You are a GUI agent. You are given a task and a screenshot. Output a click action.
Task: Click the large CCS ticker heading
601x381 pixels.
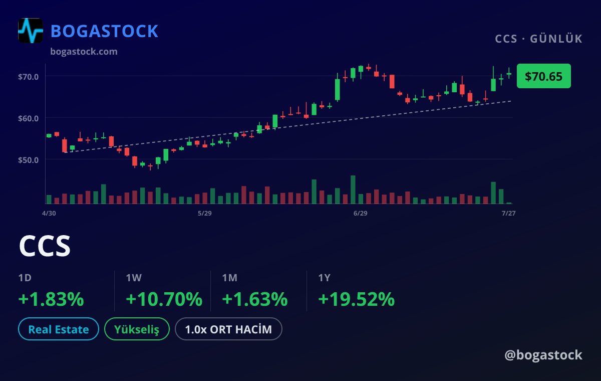pyautogui.click(x=45, y=246)
